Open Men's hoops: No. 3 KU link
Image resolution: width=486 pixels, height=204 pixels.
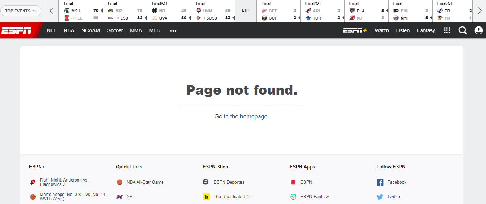[x=73, y=197]
